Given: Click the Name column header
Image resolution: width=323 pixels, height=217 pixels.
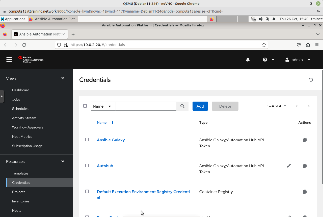Looking at the screenshot, I should point(102,122).
